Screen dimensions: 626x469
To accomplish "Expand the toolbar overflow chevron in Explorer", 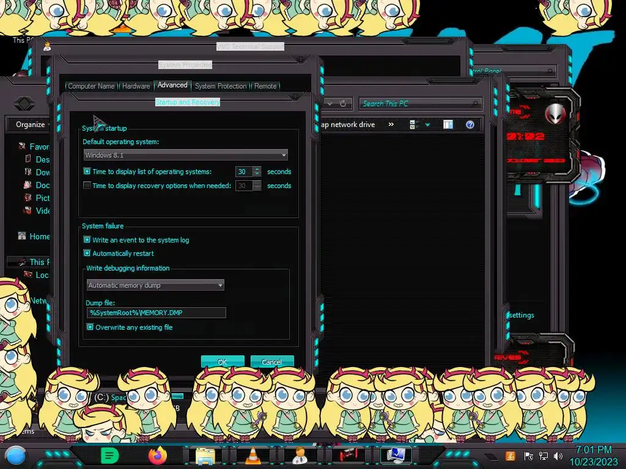I will click(391, 125).
